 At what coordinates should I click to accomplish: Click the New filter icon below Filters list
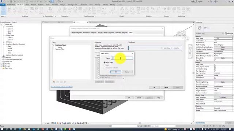[x=54, y=82]
